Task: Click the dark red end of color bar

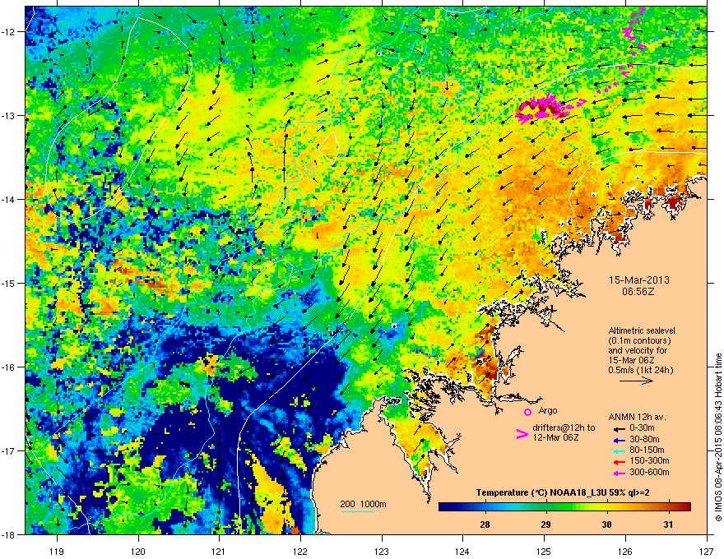Action: [x=685, y=506]
